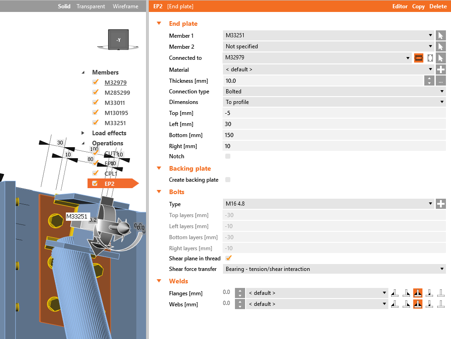451x339 pixels.
Task: Uncheck Shear plane in thread
Action: (x=228, y=258)
